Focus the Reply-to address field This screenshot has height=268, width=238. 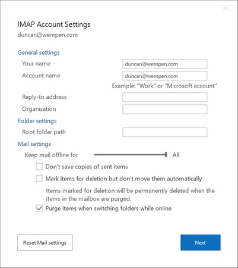point(165,97)
